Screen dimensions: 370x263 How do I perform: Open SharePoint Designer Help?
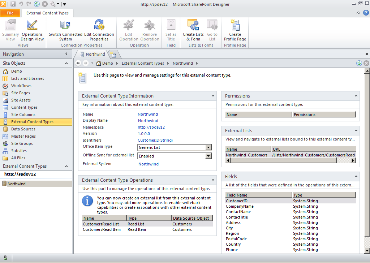pos(366,13)
